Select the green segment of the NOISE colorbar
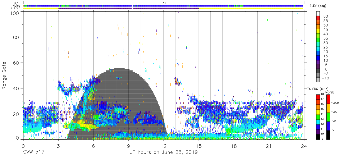Image resolution: width=342 pixels, height=158 pixels. pos(328,117)
